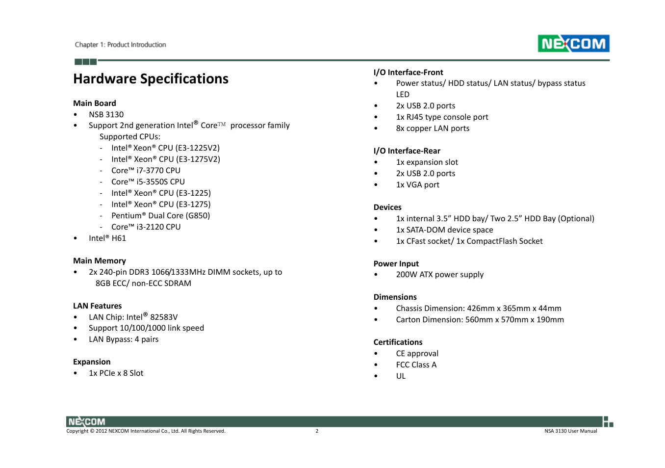Select 1x CFast socket/ CompactFlash Socket line
The width and height of the screenshot is (665, 468).
pos(469,241)
